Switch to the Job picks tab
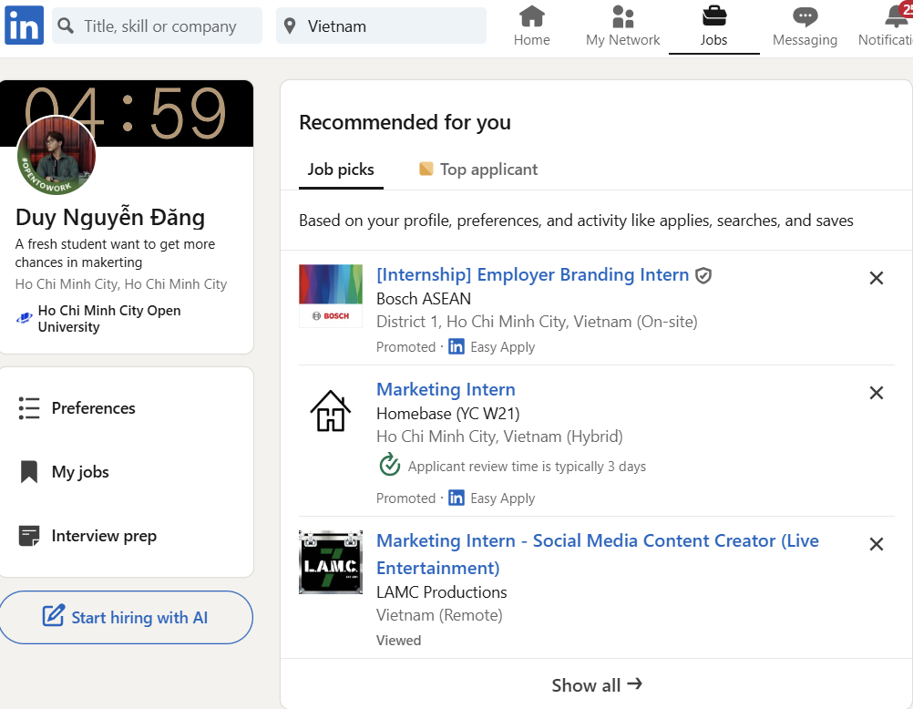Screen dimensions: 913x709 (341, 170)
